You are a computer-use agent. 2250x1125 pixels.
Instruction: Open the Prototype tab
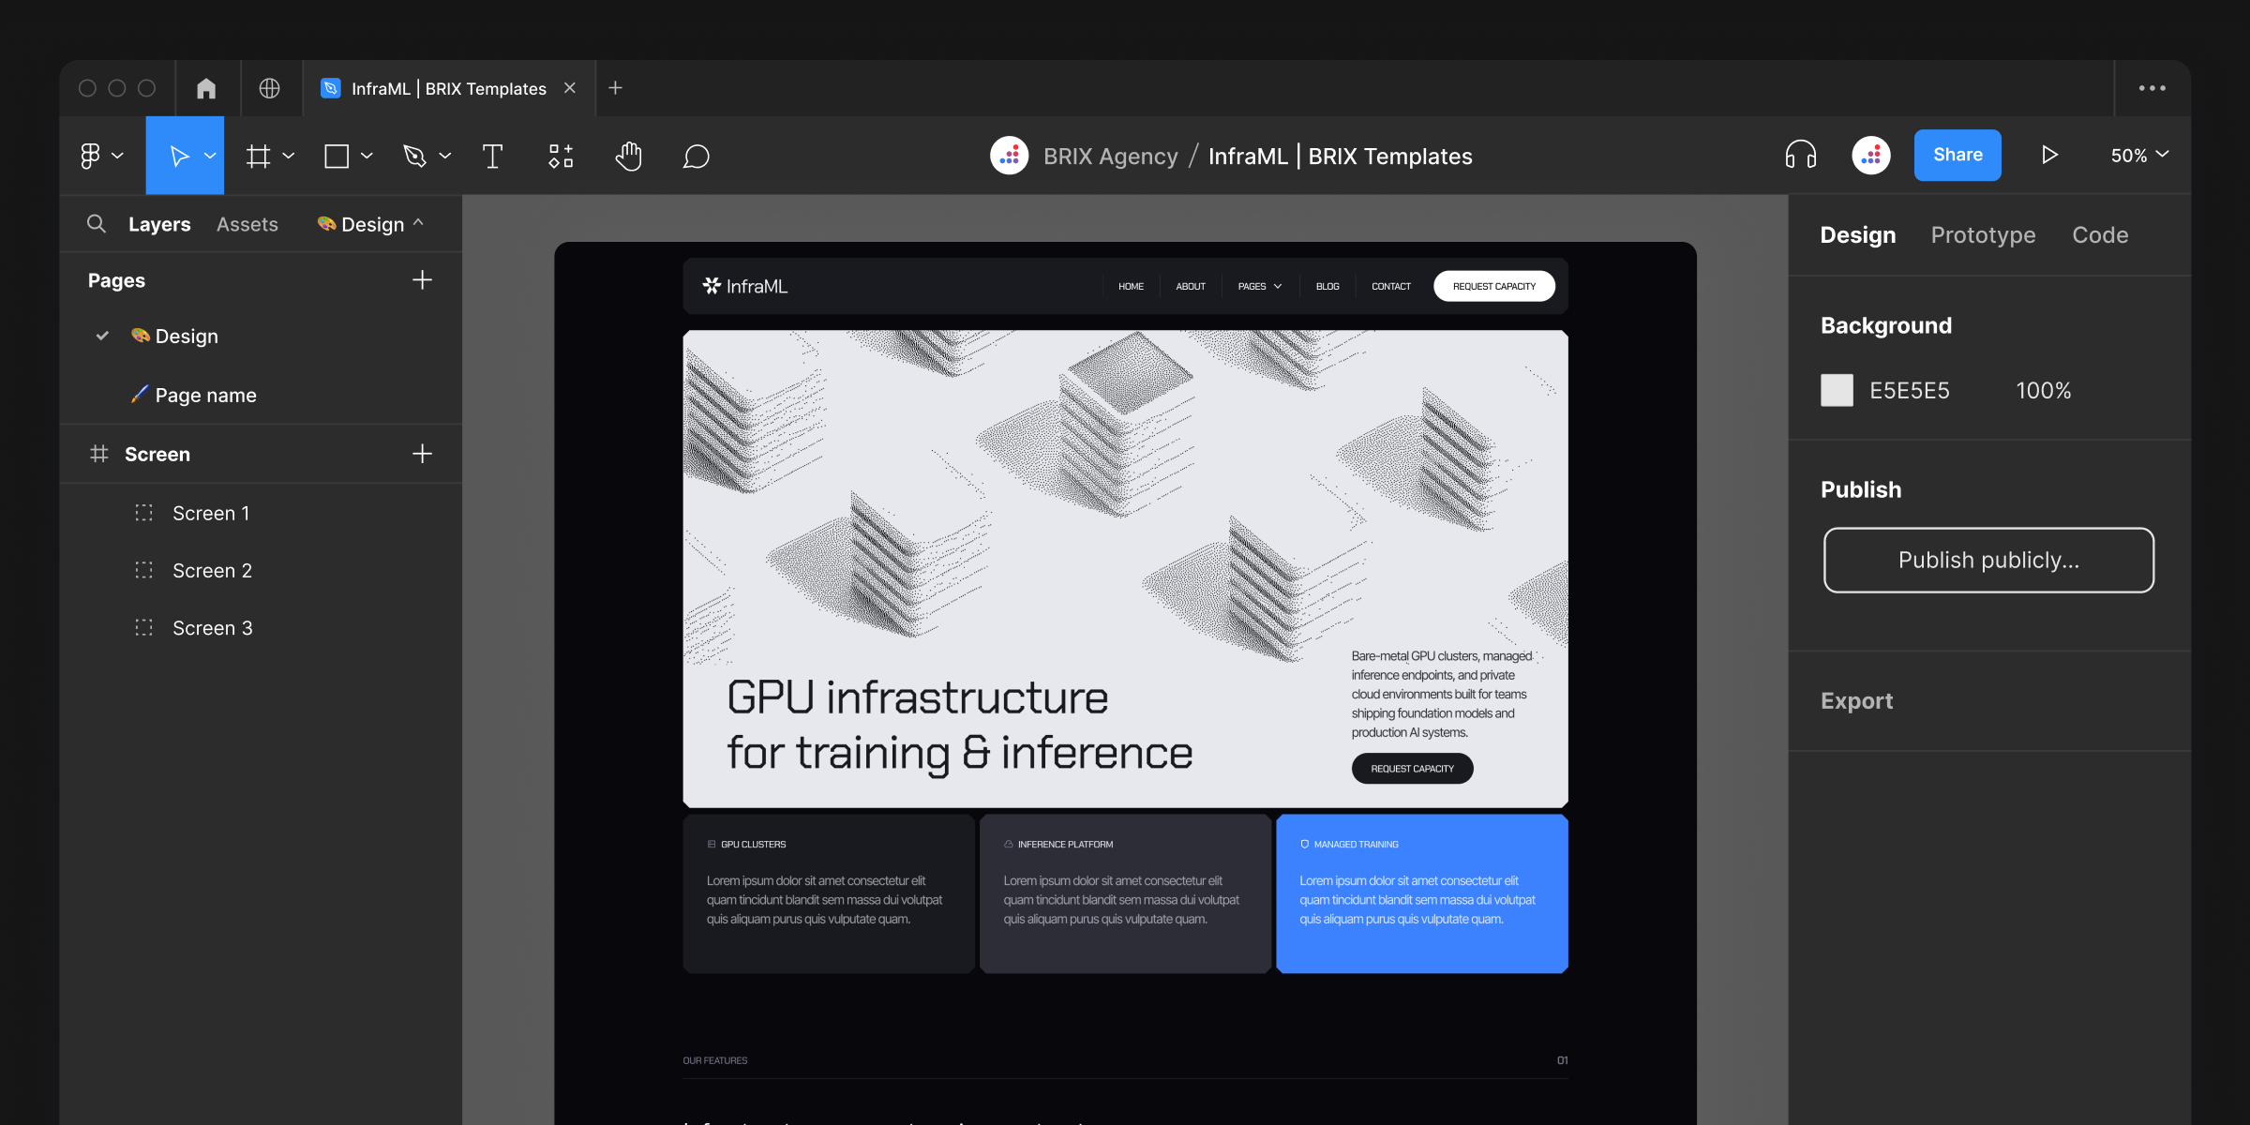pyautogui.click(x=1983, y=235)
